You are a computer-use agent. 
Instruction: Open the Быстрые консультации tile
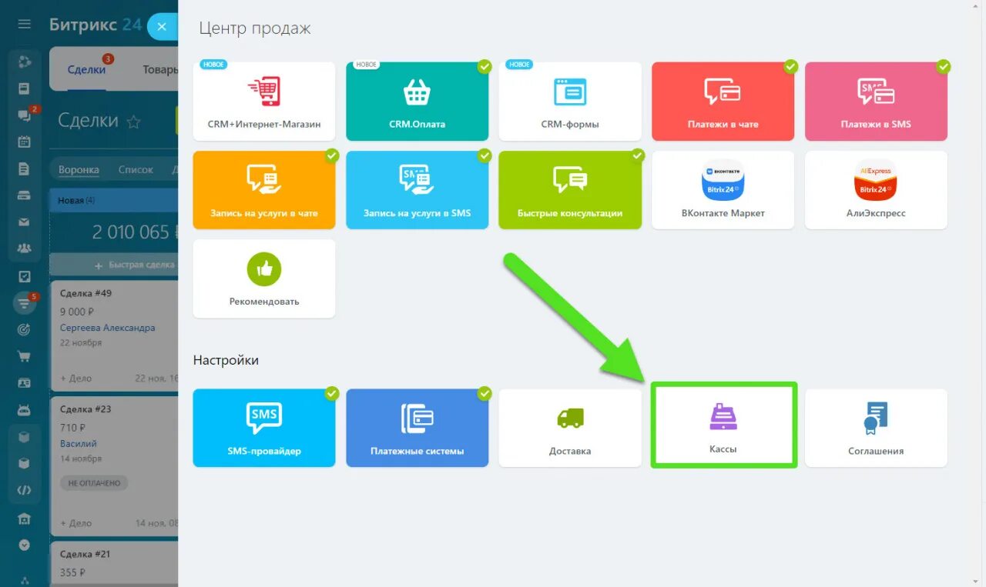coord(570,190)
